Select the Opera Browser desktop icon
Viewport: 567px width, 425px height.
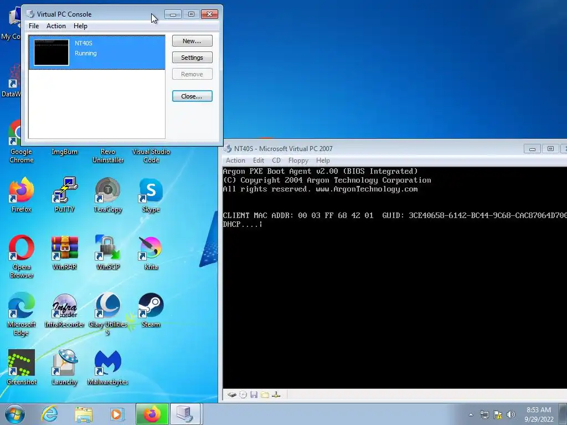22,256
